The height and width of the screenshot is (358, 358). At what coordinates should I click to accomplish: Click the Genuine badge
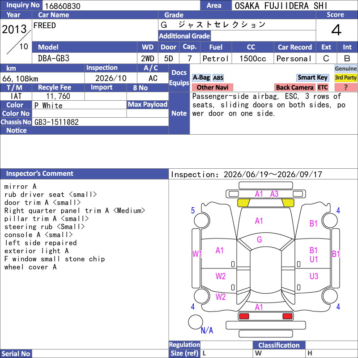coord(345,68)
